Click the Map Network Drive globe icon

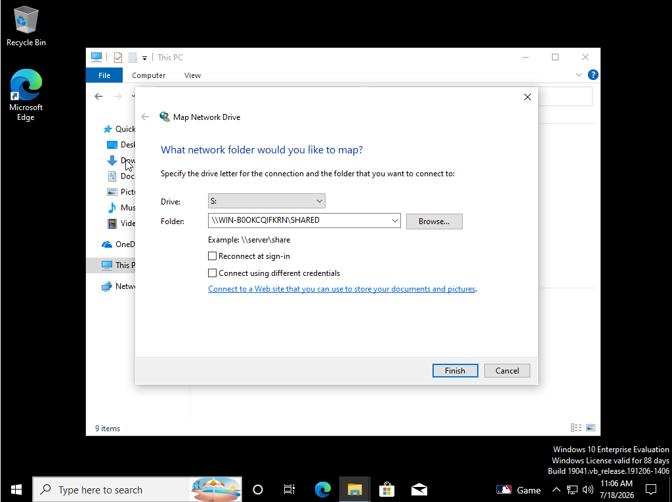165,117
